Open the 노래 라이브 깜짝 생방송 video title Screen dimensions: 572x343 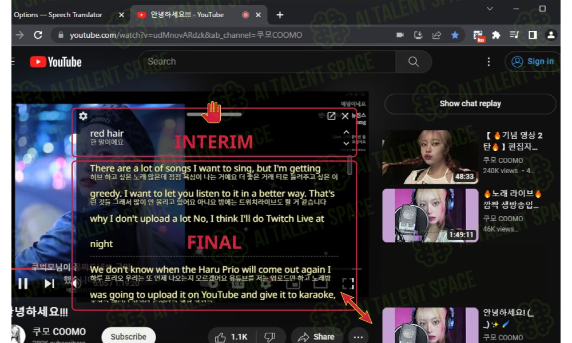[512, 199]
